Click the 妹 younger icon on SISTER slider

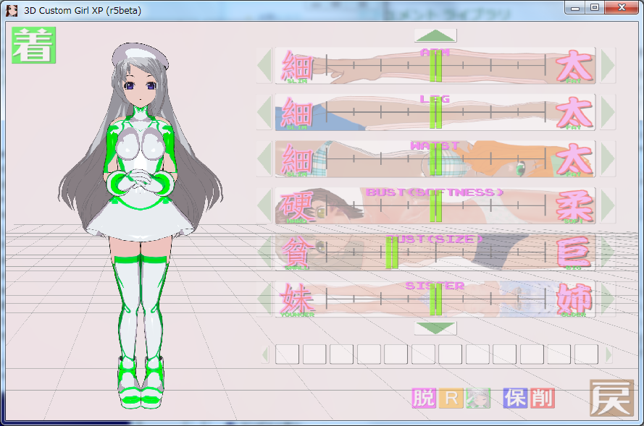pyautogui.click(x=297, y=299)
